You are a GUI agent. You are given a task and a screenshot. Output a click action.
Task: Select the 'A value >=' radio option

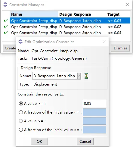coord(21,121)
